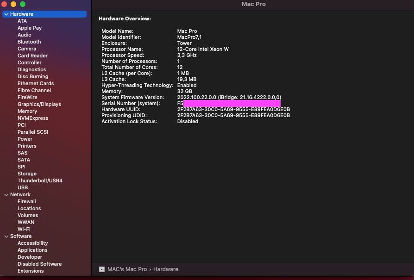Open the FireWire entry
Viewport: 414px width, 280px height.
pyautogui.click(x=27, y=97)
